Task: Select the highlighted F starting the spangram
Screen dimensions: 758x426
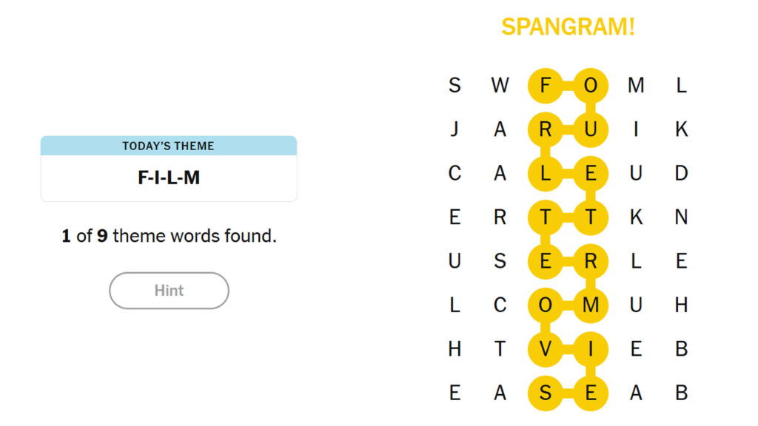Action: click(x=546, y=85)
